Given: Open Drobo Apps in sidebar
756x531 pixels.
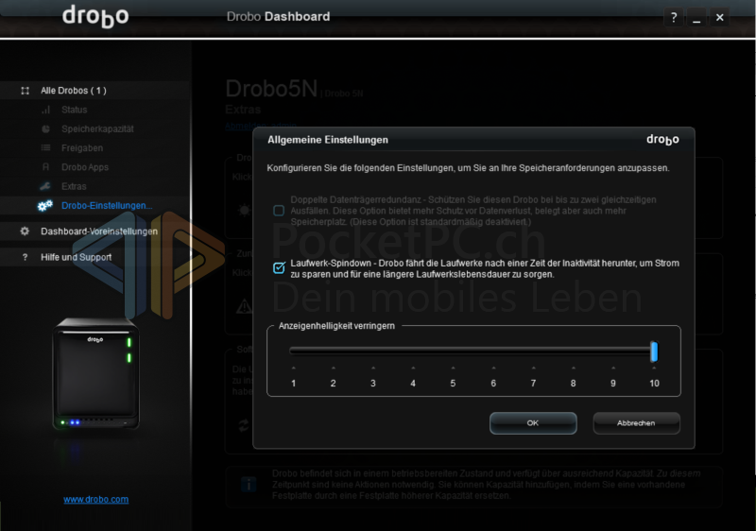Looking at the screenshot, I should 85,167.
